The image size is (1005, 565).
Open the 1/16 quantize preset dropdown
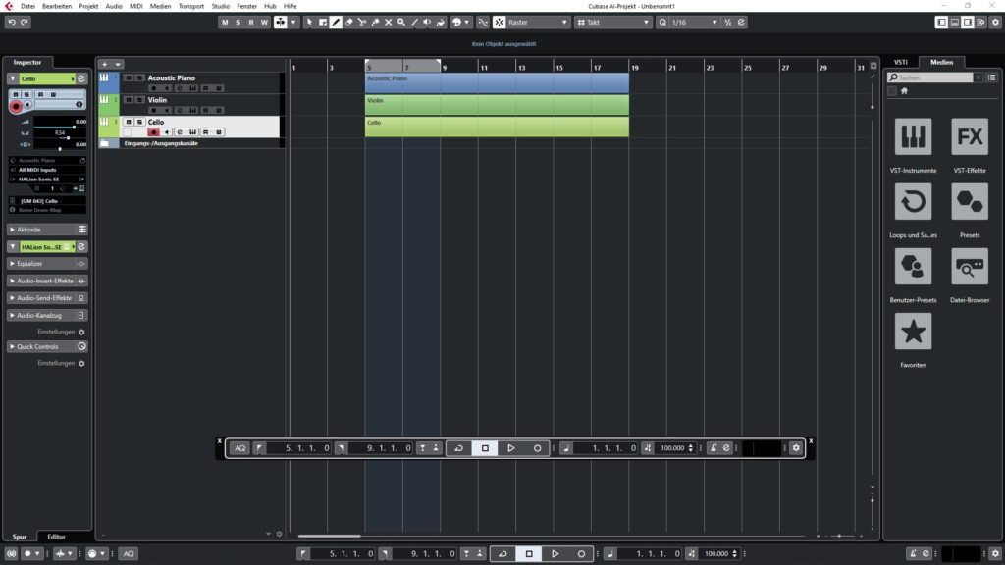[x=694, y=23]
